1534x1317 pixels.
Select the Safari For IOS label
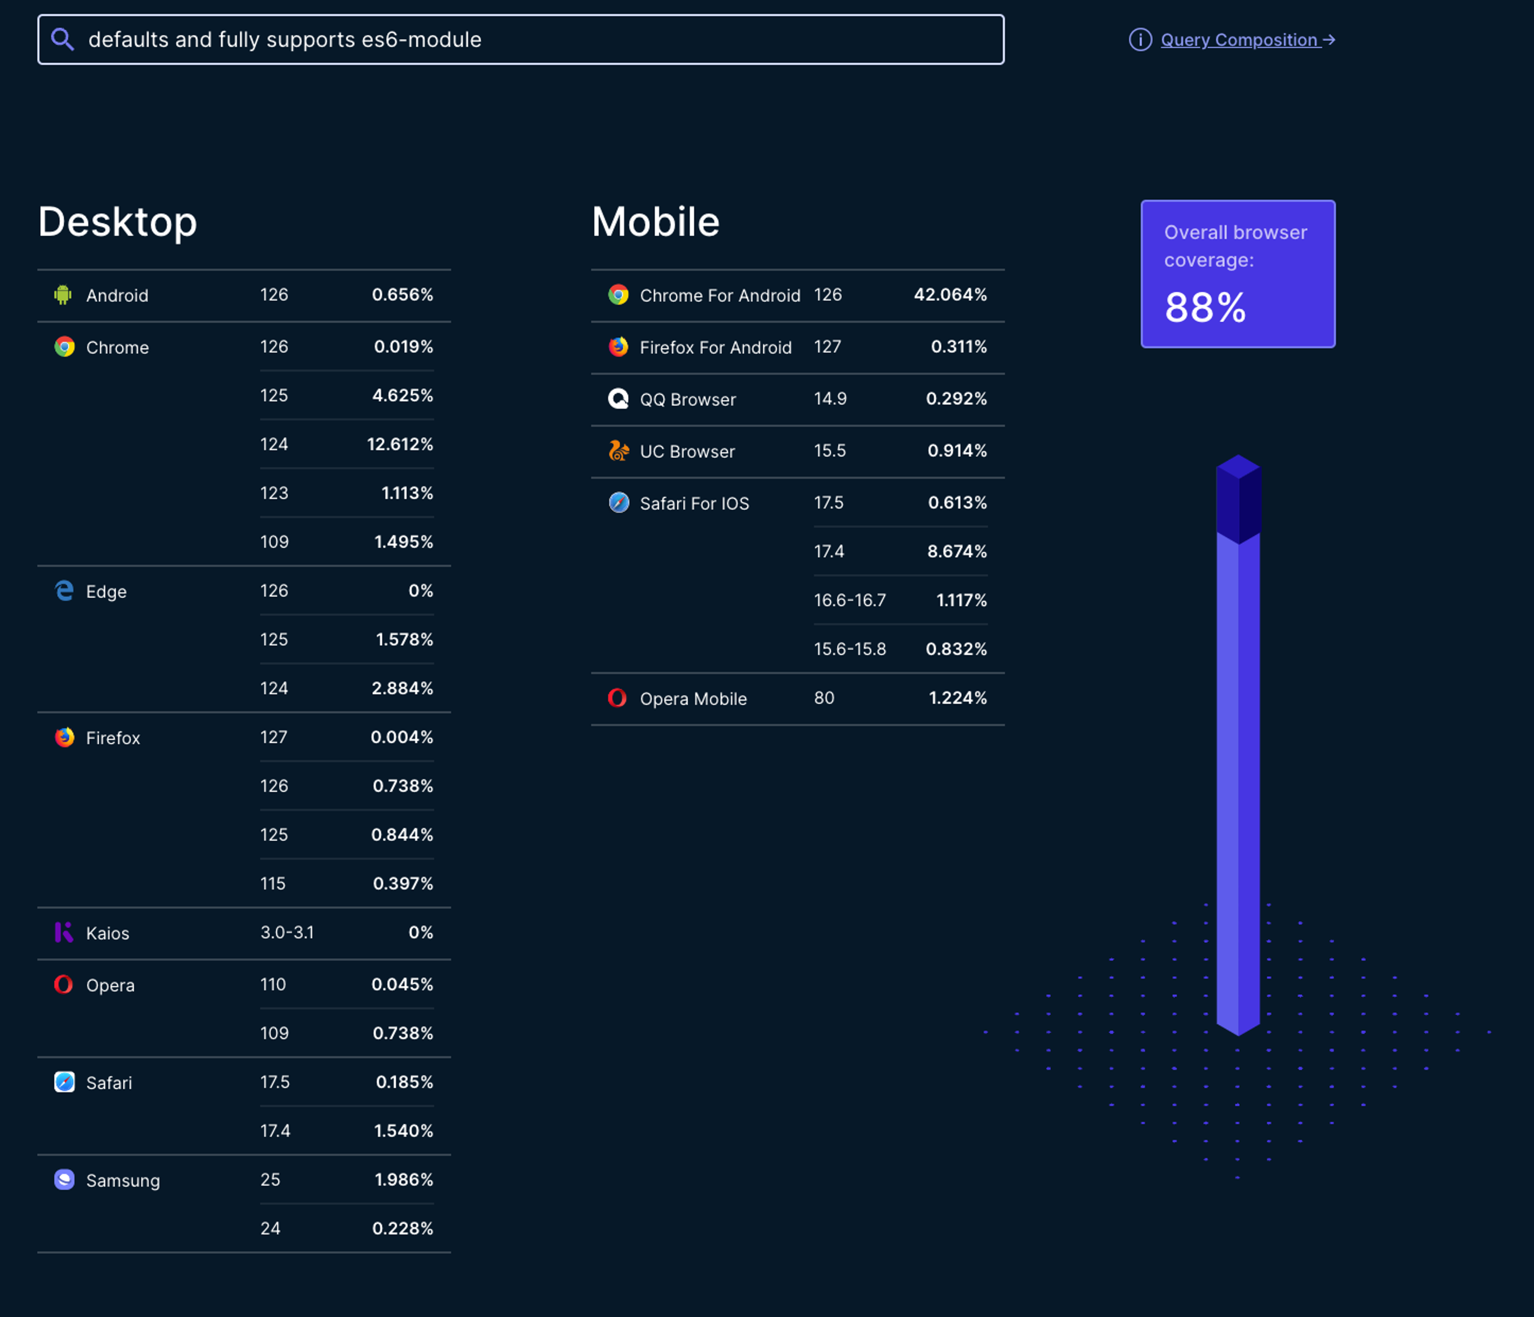tap(694, 504)
